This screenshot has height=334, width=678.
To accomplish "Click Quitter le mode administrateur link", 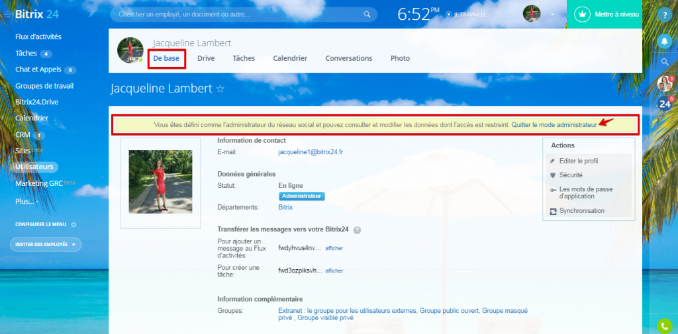I will point(554,124).
